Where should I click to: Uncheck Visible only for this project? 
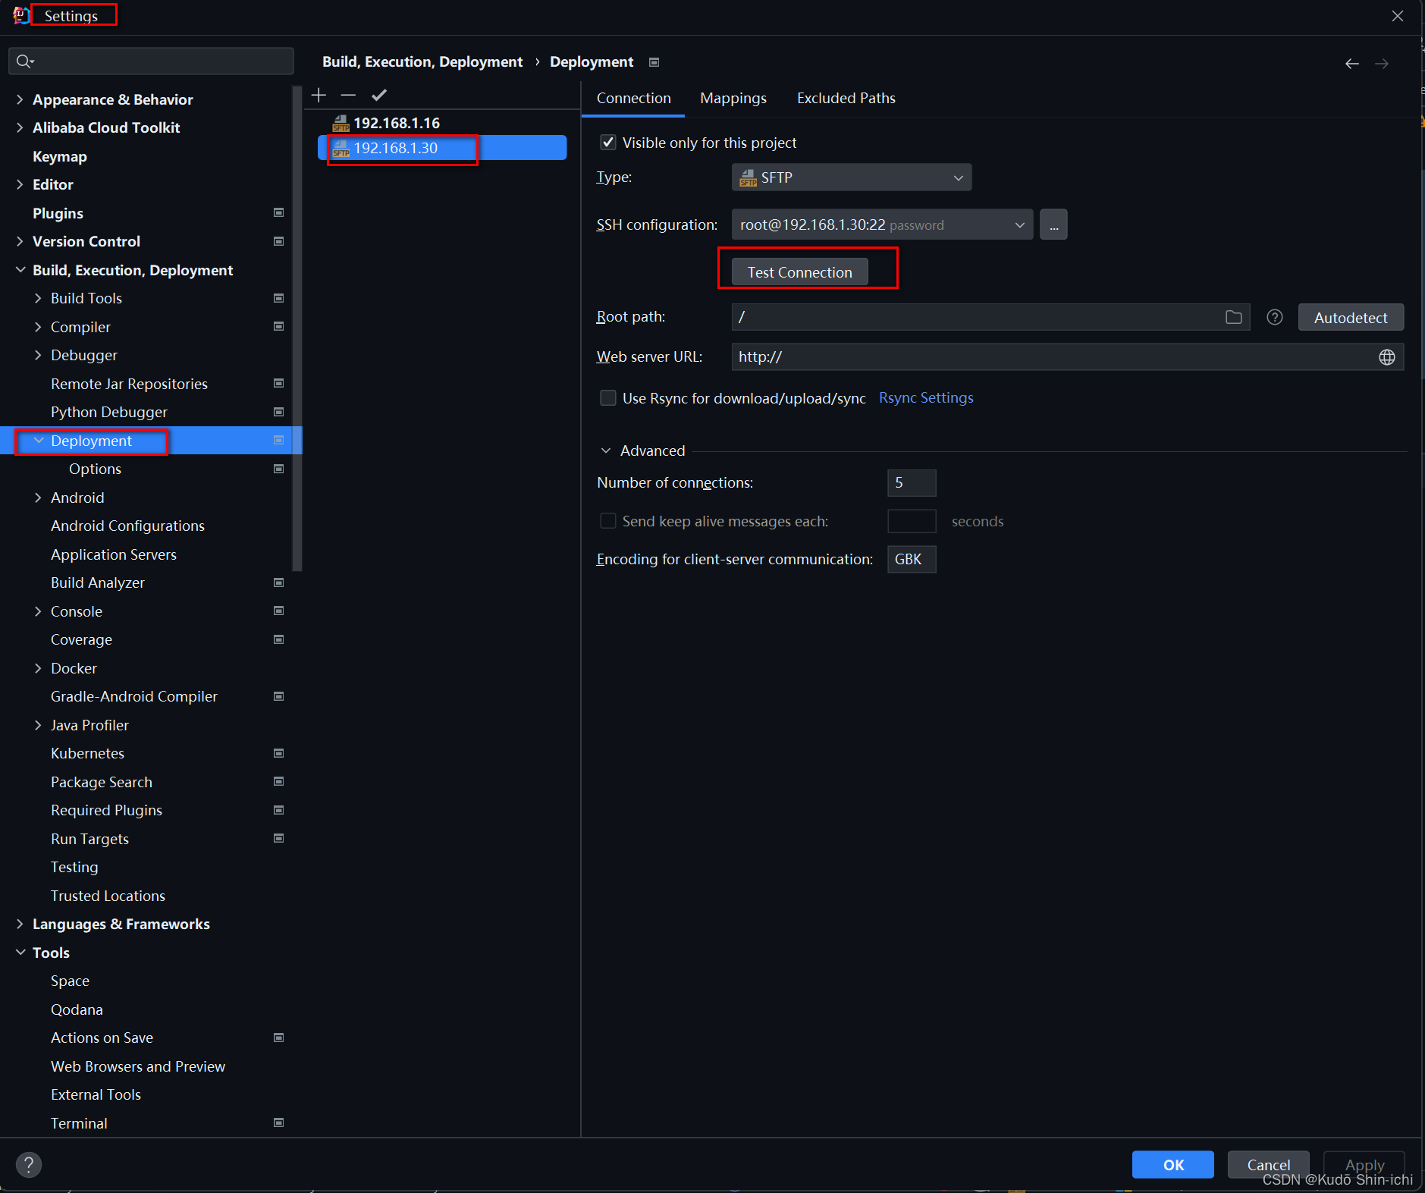pos(608,143)
